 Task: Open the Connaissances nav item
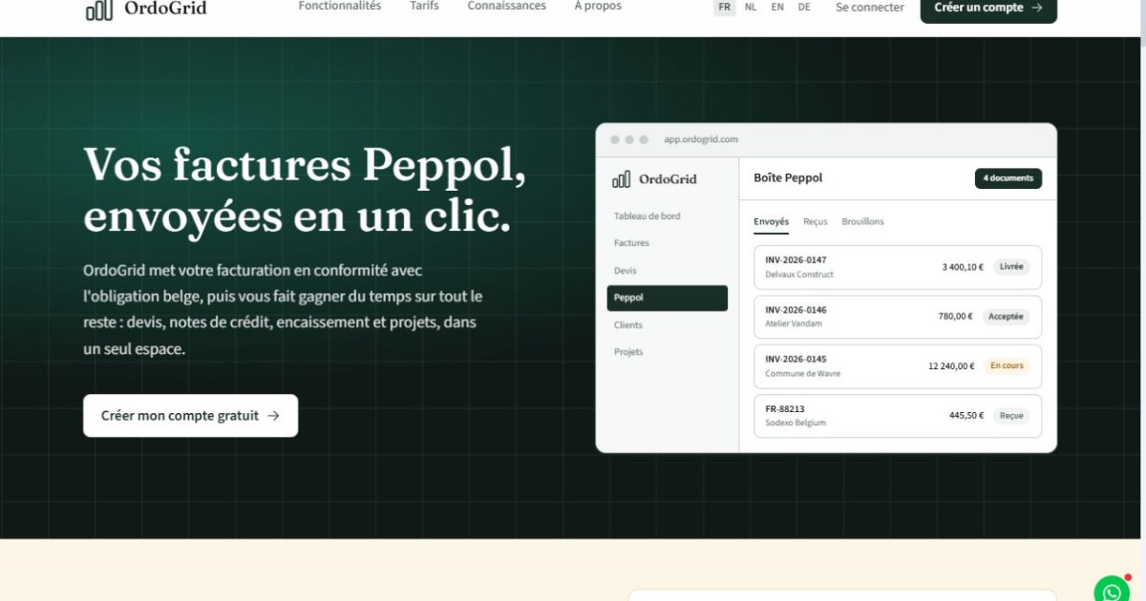[x=507, y=6]
